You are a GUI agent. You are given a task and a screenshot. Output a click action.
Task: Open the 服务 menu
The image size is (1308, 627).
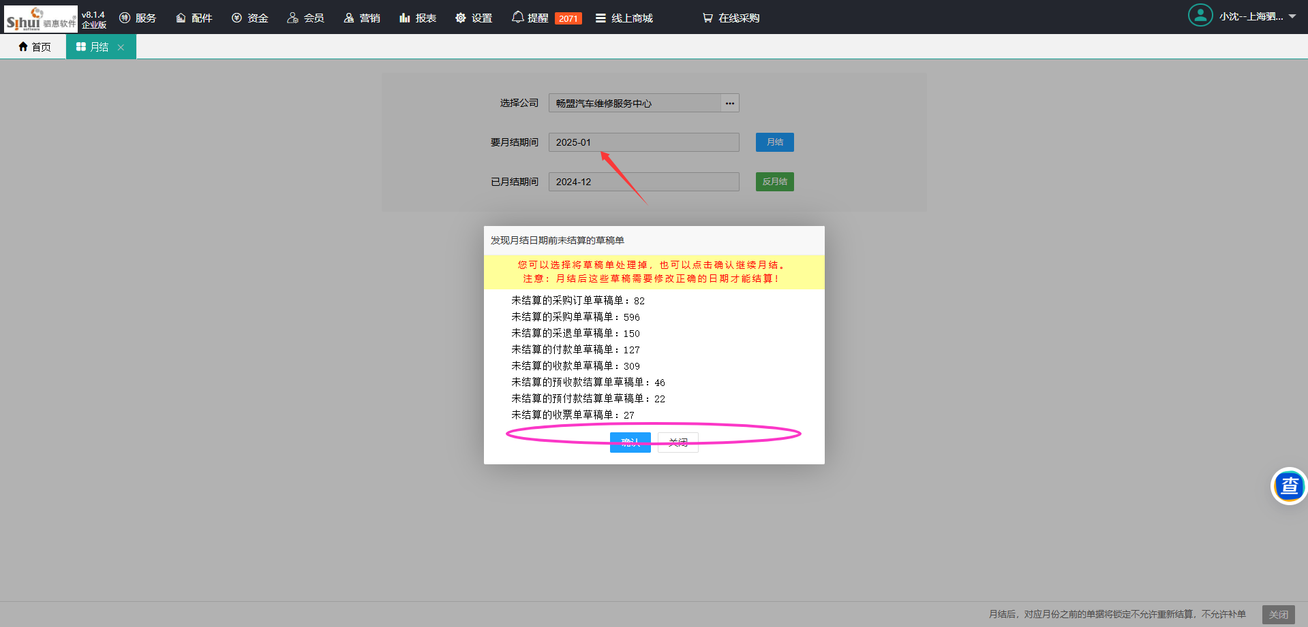(x=138, y=18)
